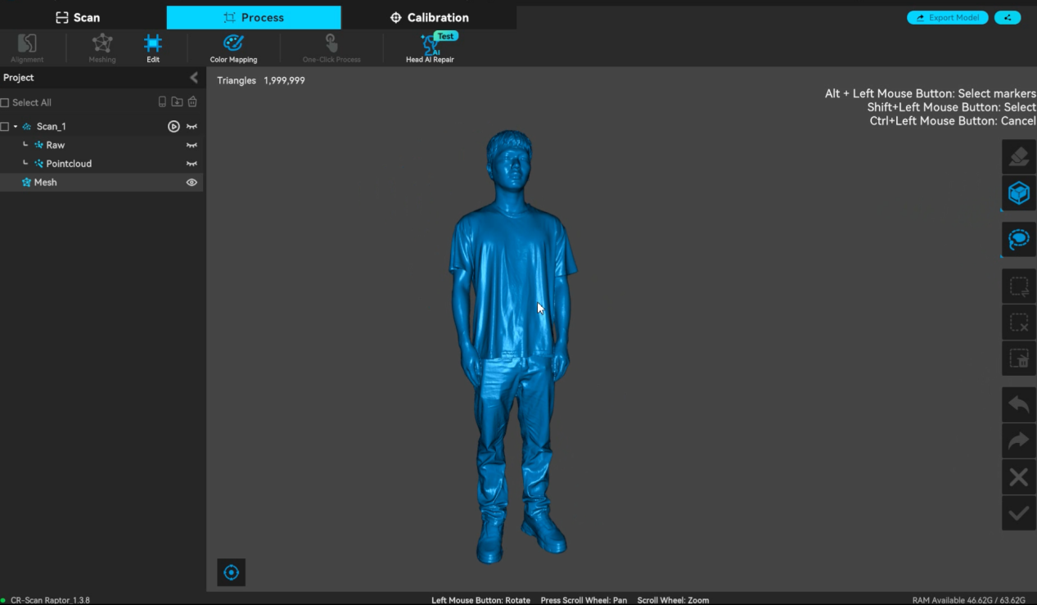Go to the Calibration tab
This screenshot has height=605, width=1037.
[x=430, y=17]
